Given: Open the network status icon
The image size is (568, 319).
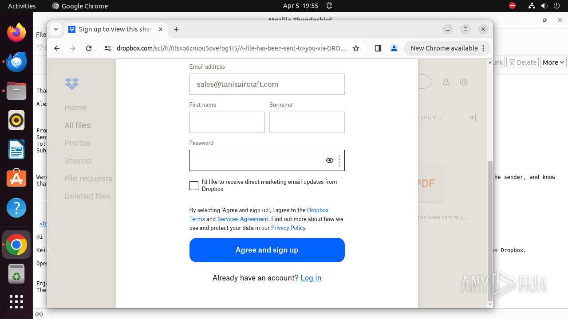Looking at the screenshot, I should point(532,6).
